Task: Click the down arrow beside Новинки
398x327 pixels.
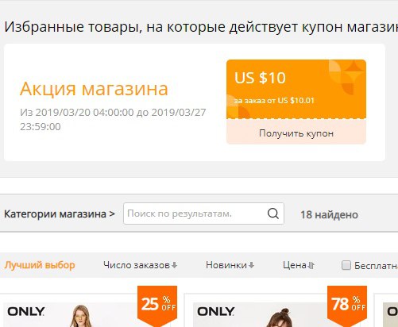Action: click(252, 265)
